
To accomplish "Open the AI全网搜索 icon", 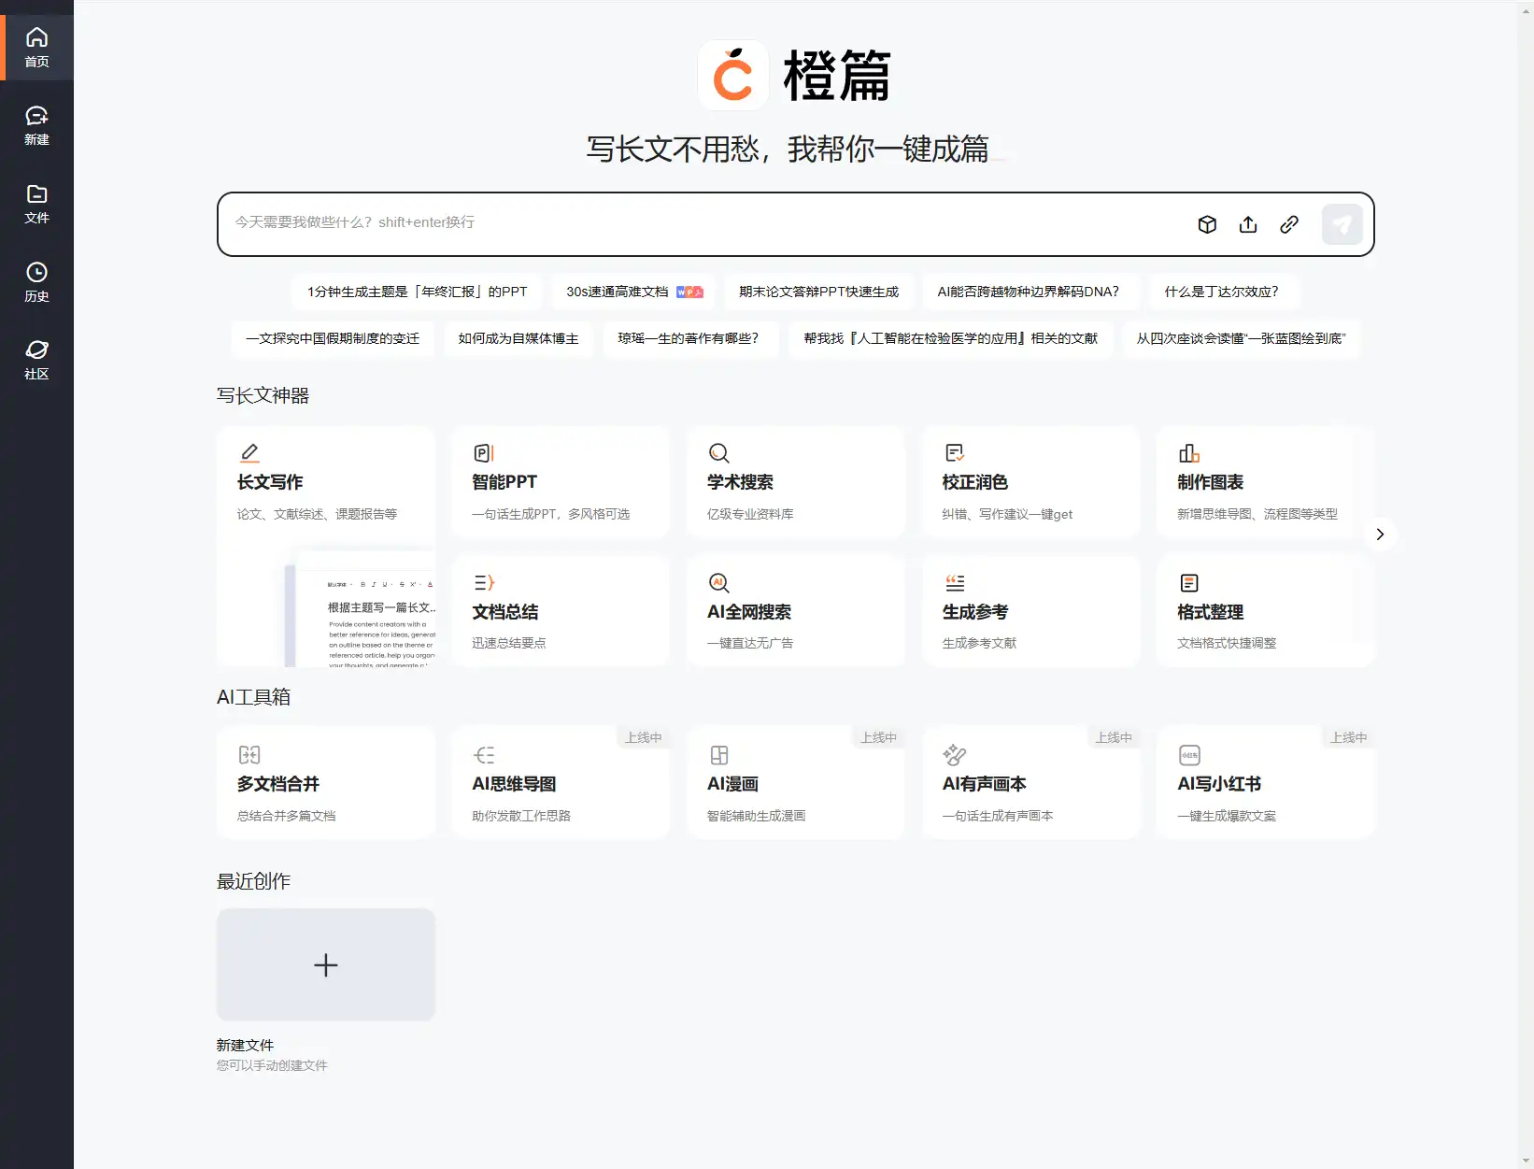I will (718, 582).
